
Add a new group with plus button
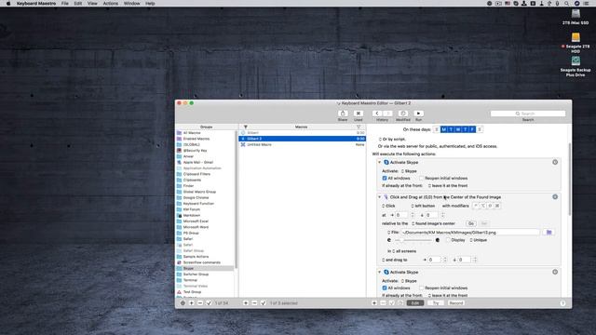point(192,303)
